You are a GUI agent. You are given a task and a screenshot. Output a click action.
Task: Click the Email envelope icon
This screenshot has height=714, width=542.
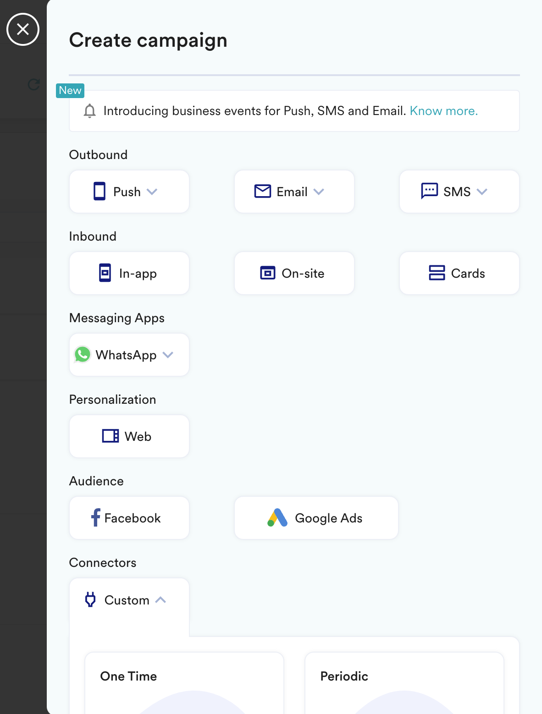click(x=263, y=191)
